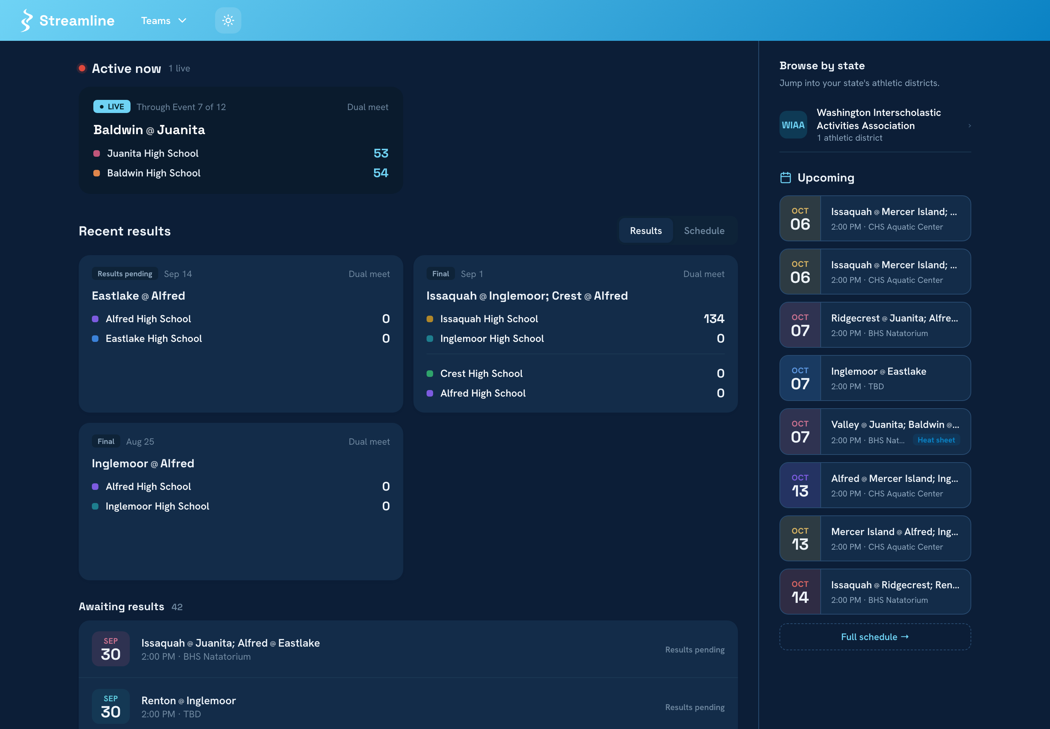1050x729 pixels.
Task: Select Issaquah High School score 134
Action: coord(714,319)
